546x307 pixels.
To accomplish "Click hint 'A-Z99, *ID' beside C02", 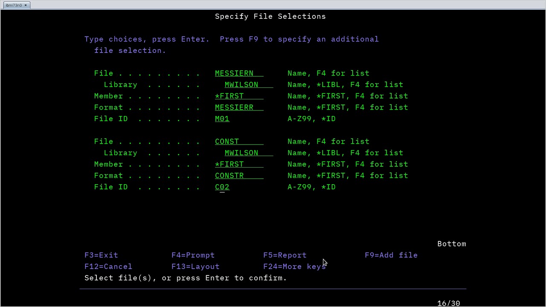I will tap(311, 187).
